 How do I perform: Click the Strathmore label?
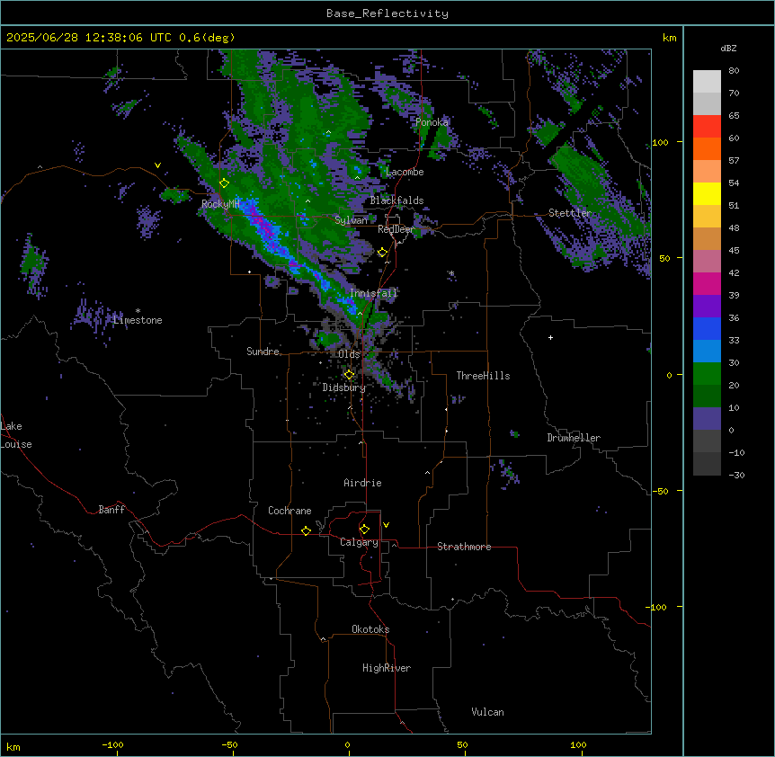point(464,547)
